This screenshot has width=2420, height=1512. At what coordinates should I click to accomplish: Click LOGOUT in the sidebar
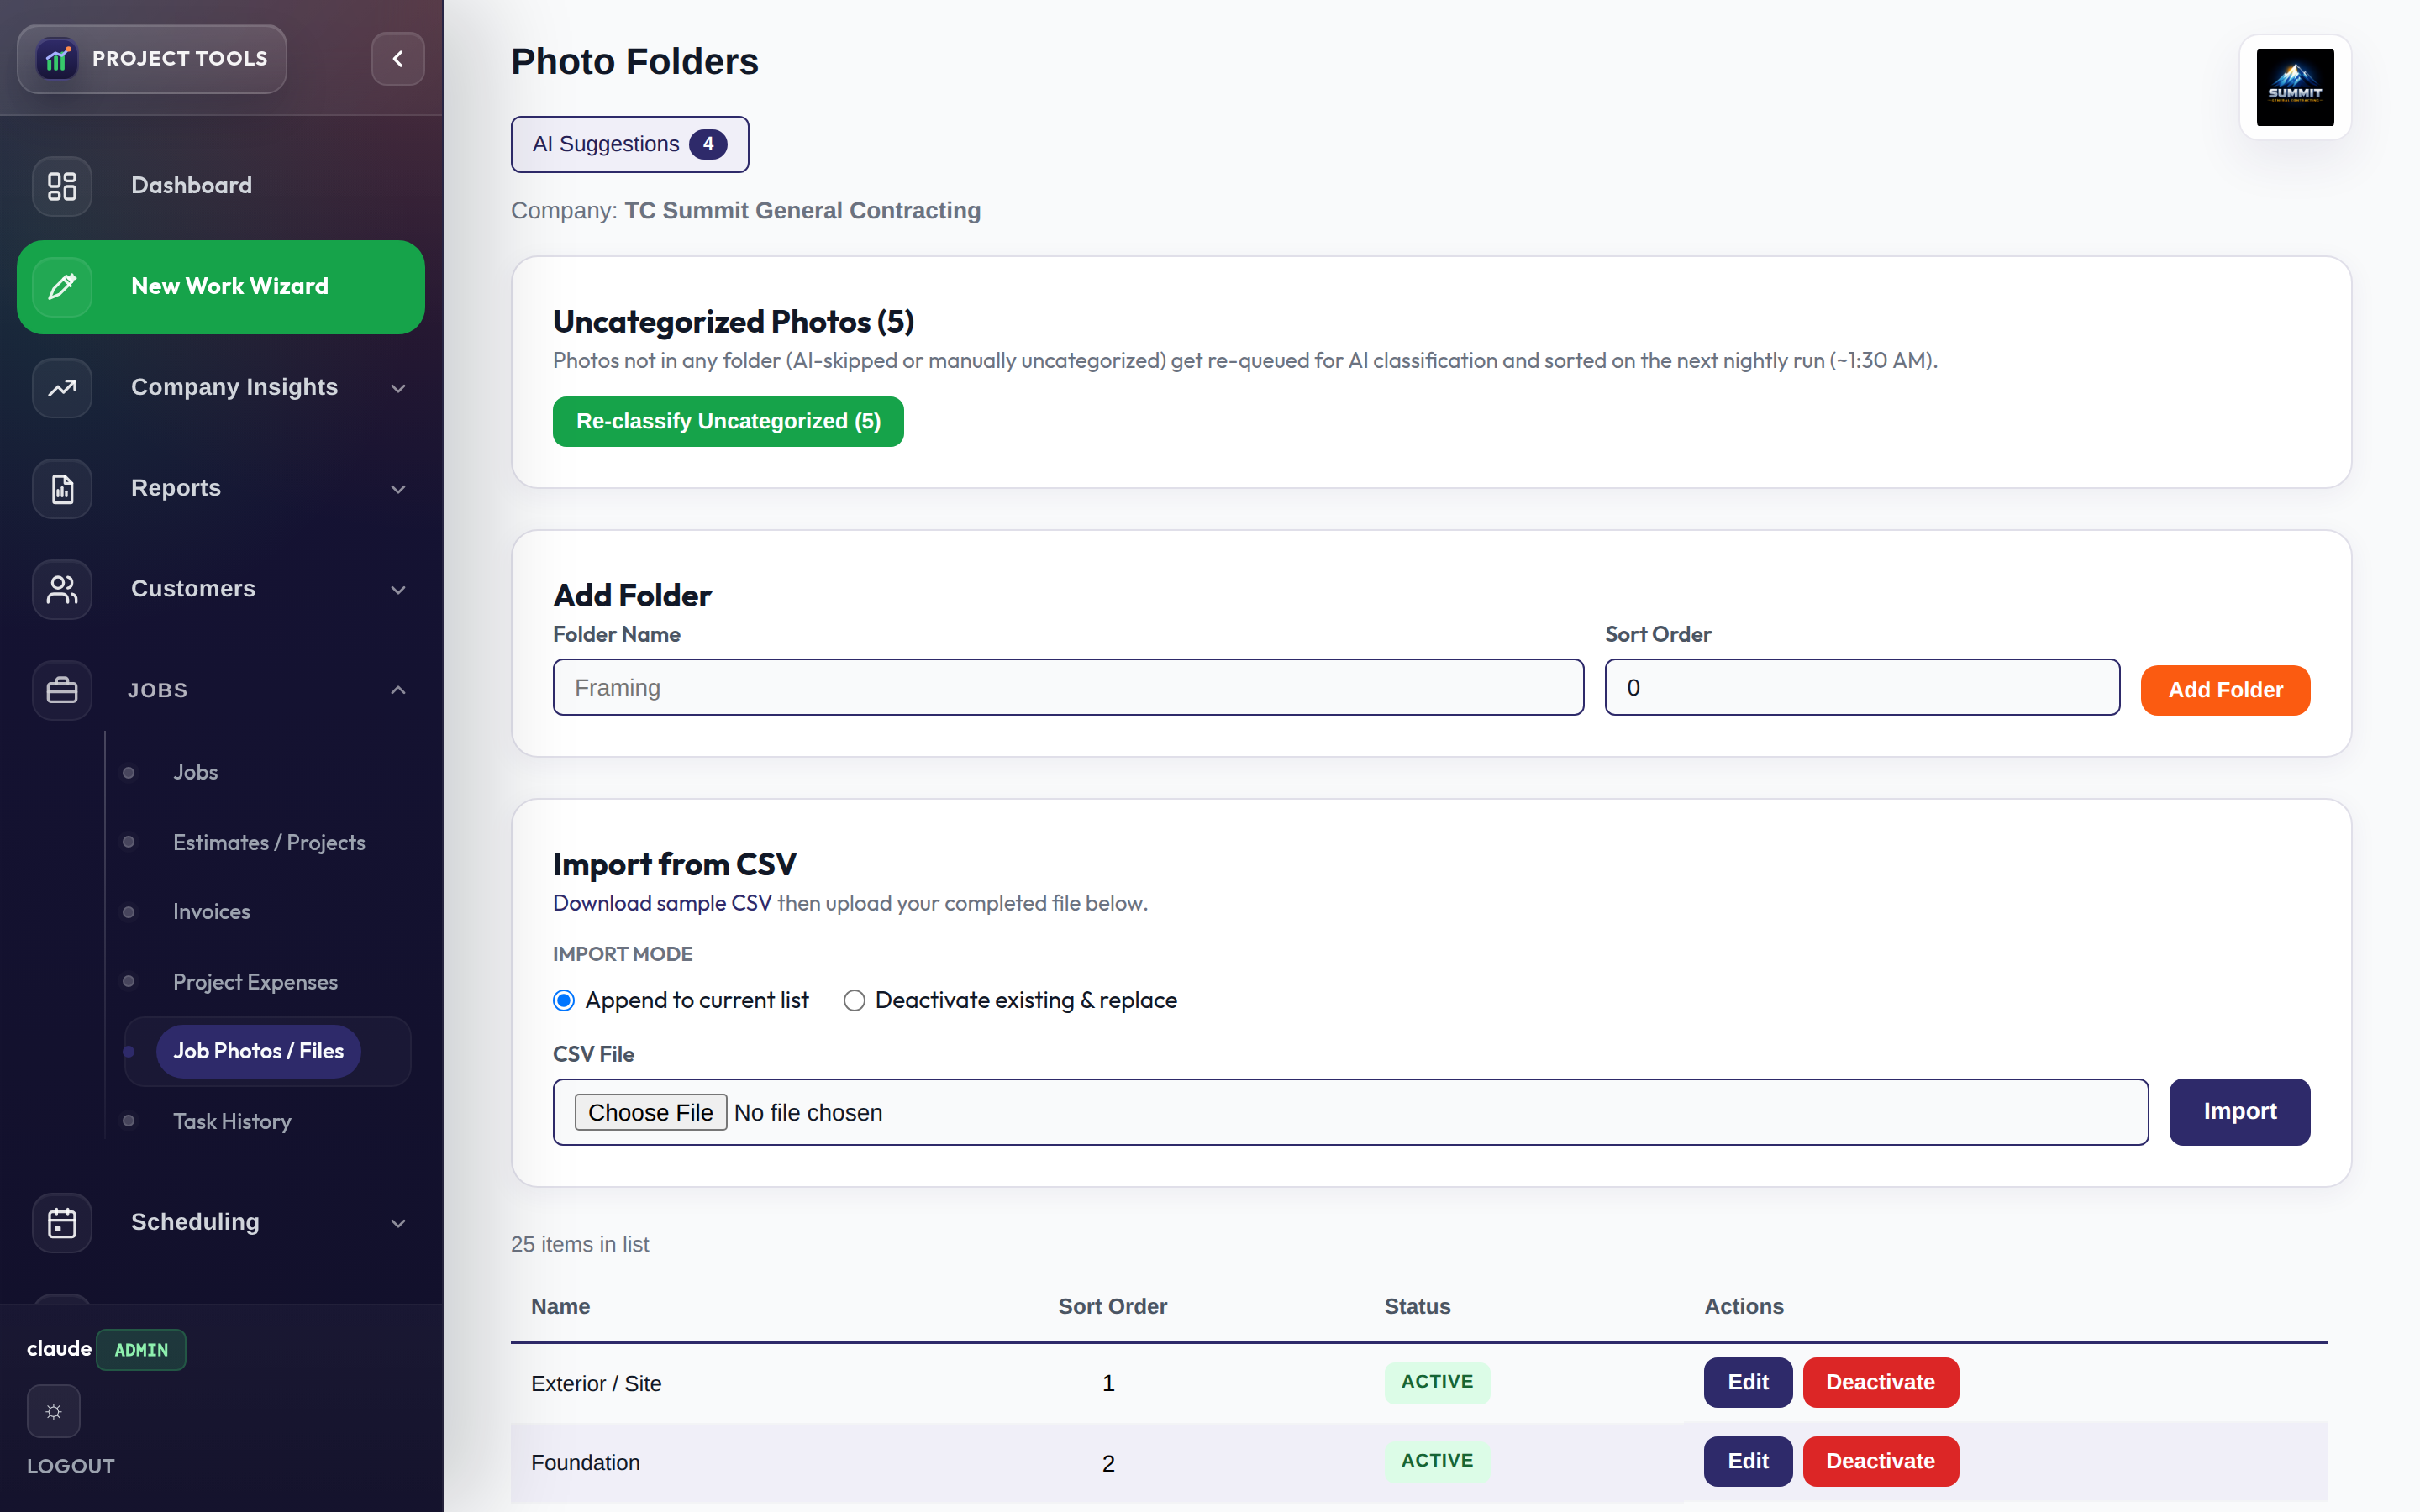70,1466
